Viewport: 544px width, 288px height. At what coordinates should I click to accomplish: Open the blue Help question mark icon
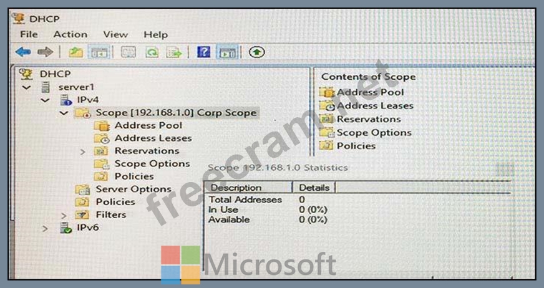(203, 52)
